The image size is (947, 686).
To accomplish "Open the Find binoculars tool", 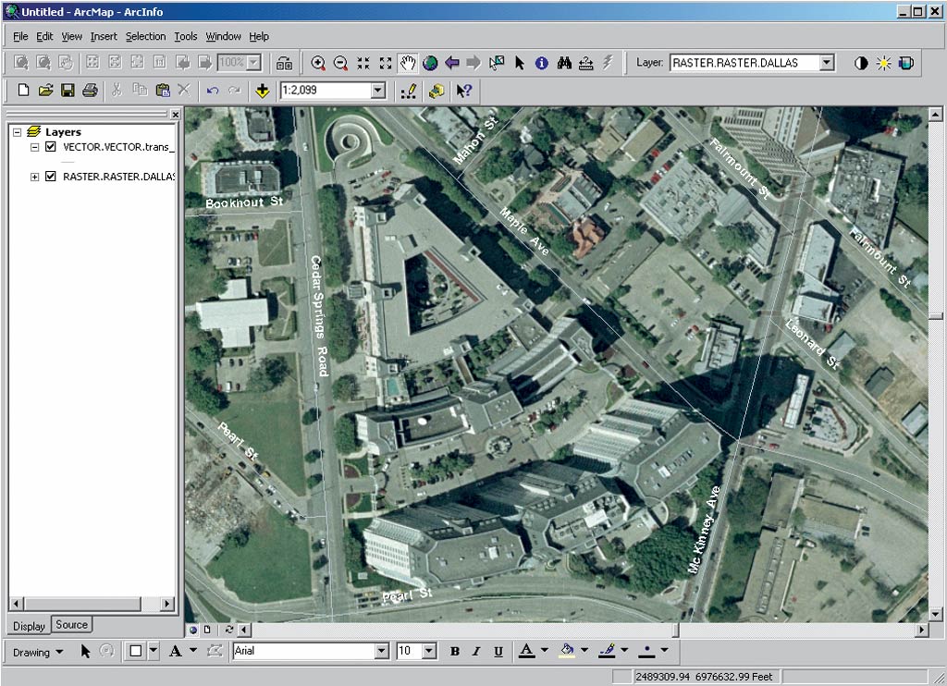I will (564, 63).
